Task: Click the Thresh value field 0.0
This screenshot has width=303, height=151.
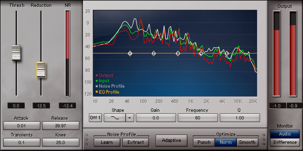Action: click(x=16, y=106)
